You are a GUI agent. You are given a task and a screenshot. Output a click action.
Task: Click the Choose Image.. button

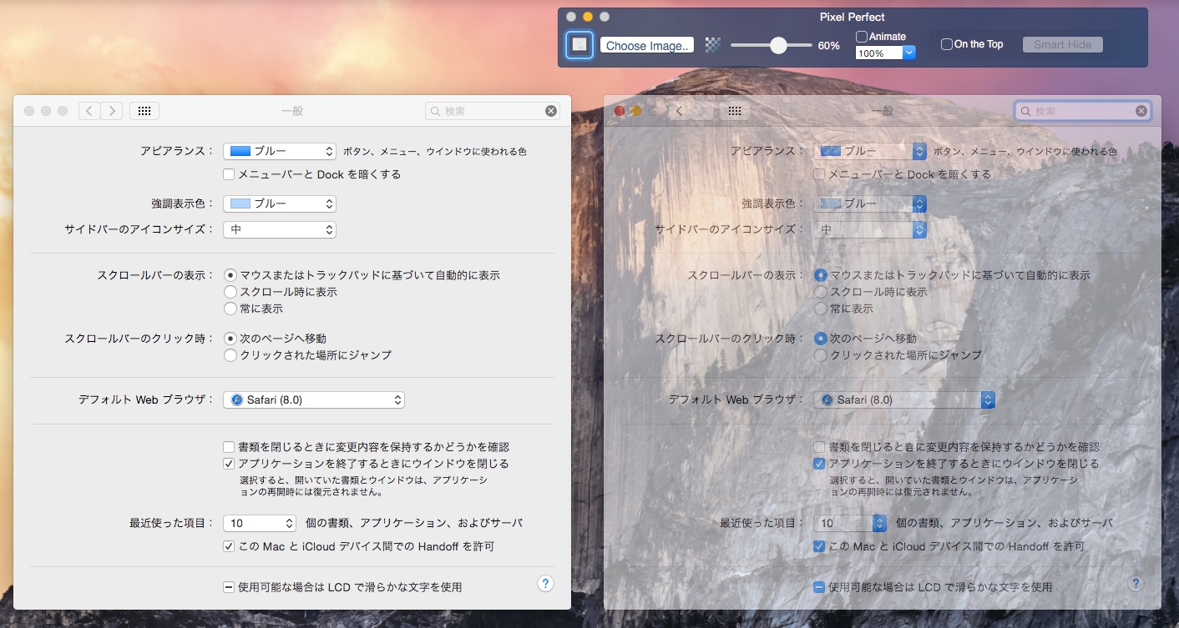click(x=647, y=45)
